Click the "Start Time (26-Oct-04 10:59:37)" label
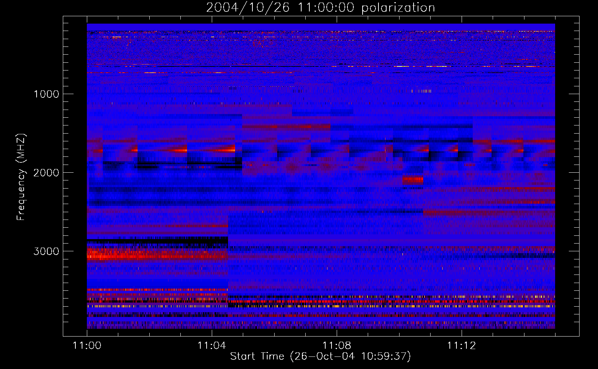Viewport: 598px width, 369px height. [320, 356]
